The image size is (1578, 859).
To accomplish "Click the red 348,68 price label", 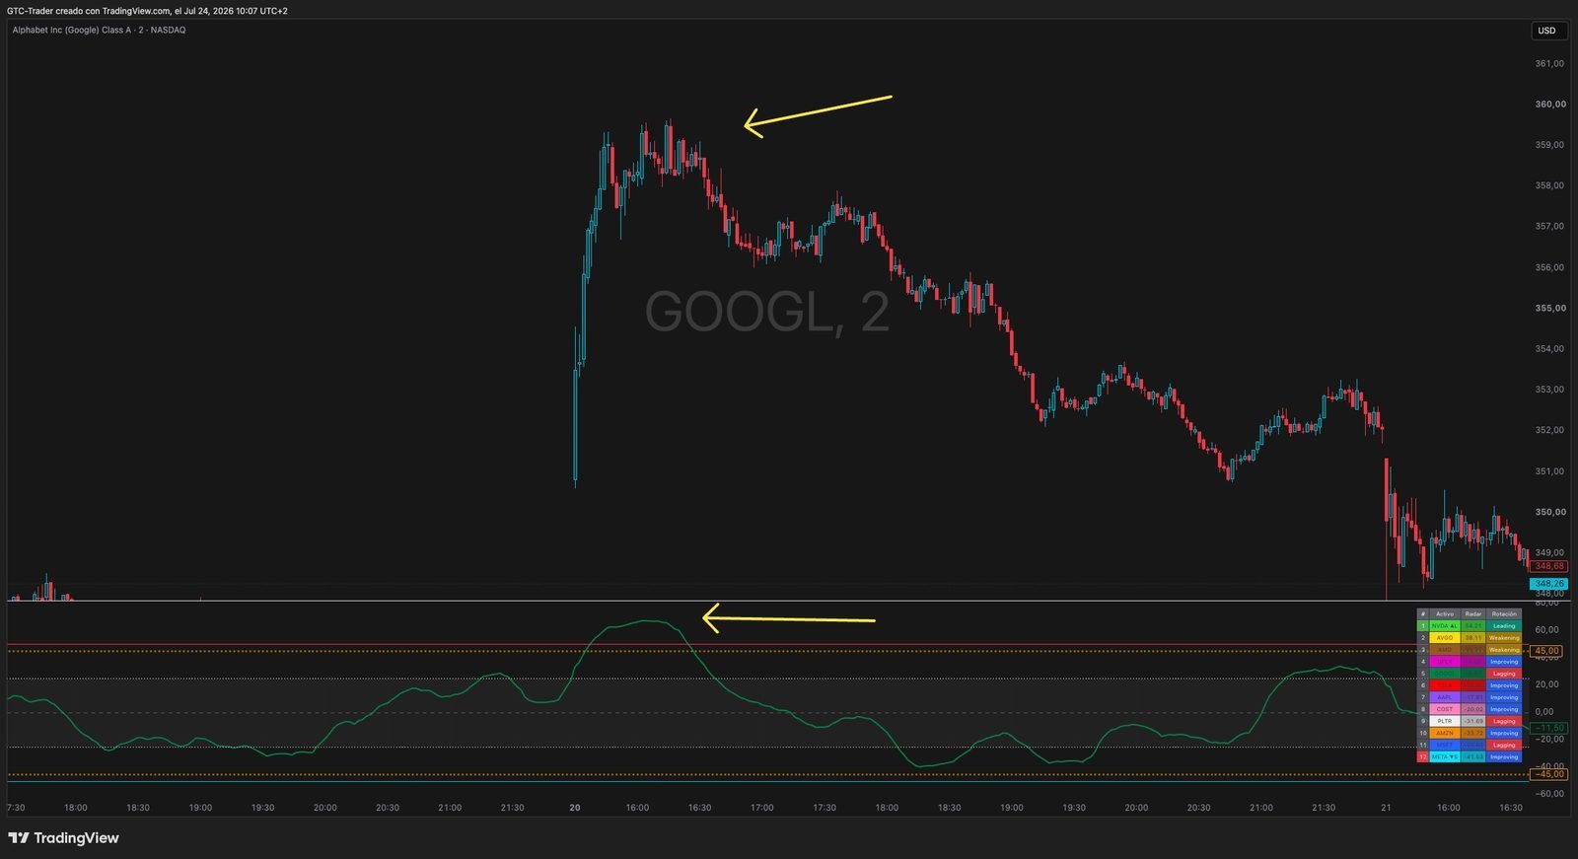I will click(x=1548, y=566).
